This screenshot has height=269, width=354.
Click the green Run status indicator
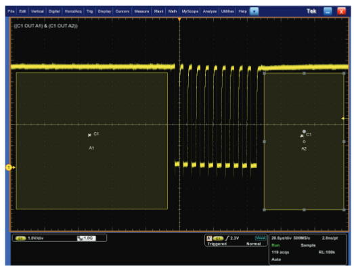click(275, 245)
